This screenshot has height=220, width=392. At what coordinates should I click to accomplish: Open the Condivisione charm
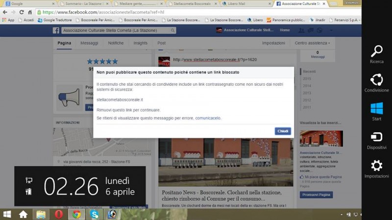376,83
